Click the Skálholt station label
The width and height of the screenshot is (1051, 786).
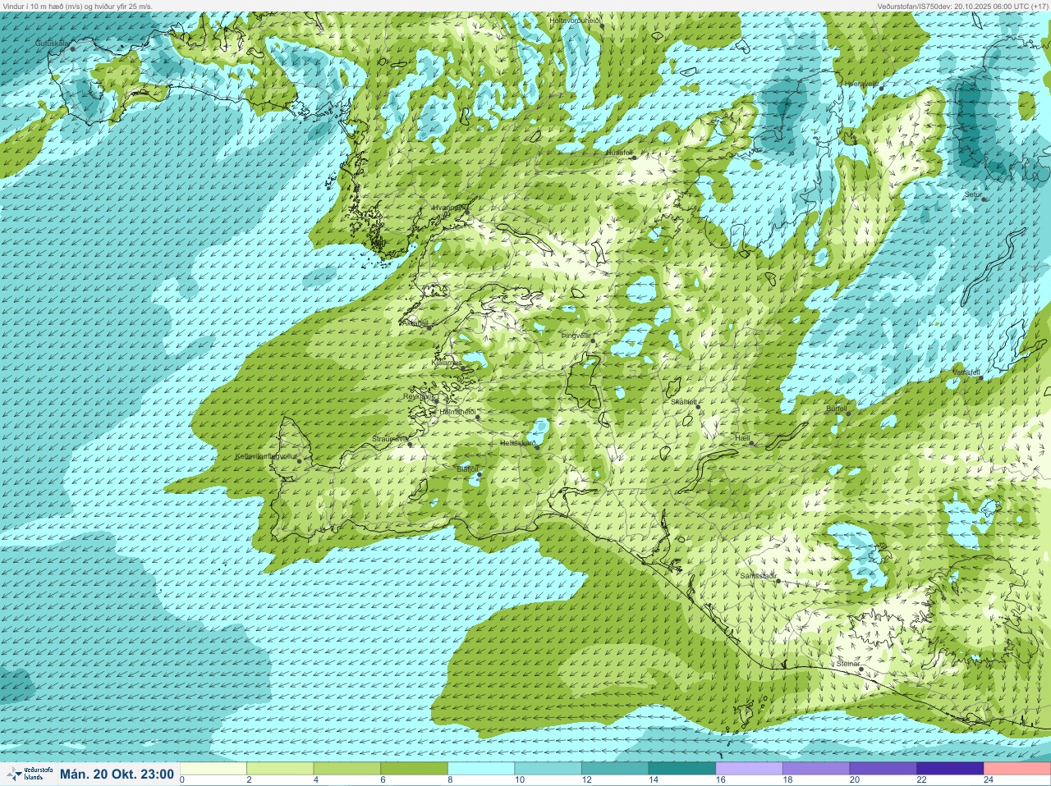coord(683,401)
